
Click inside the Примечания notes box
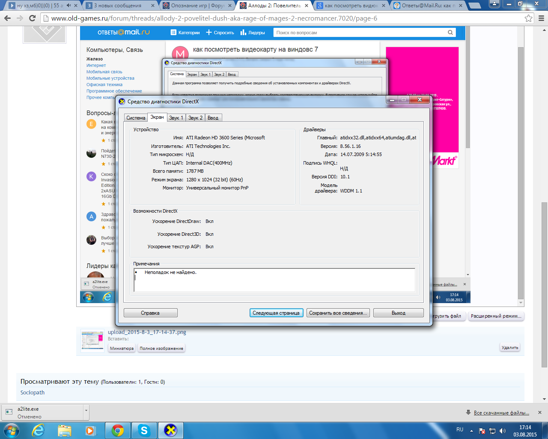274,280
